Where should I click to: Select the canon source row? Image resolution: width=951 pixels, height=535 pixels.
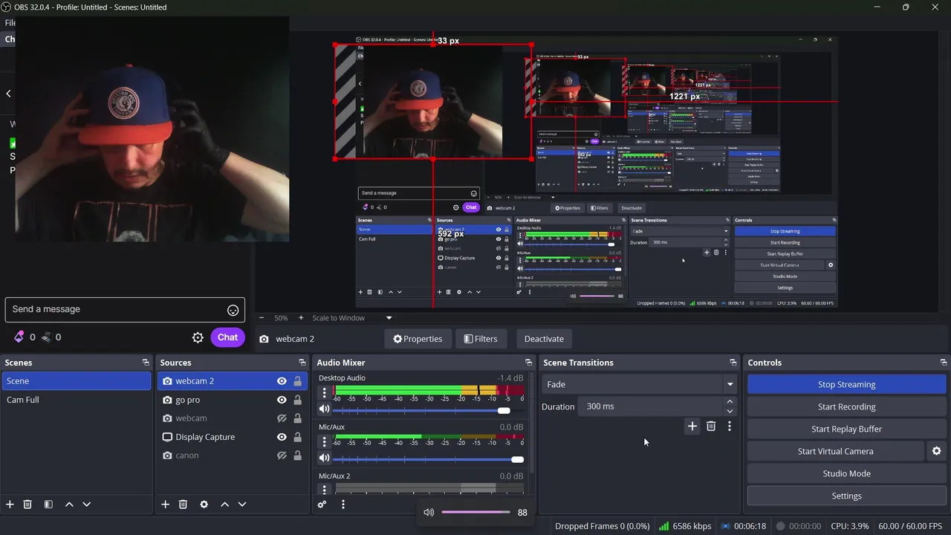pos(232,455)
